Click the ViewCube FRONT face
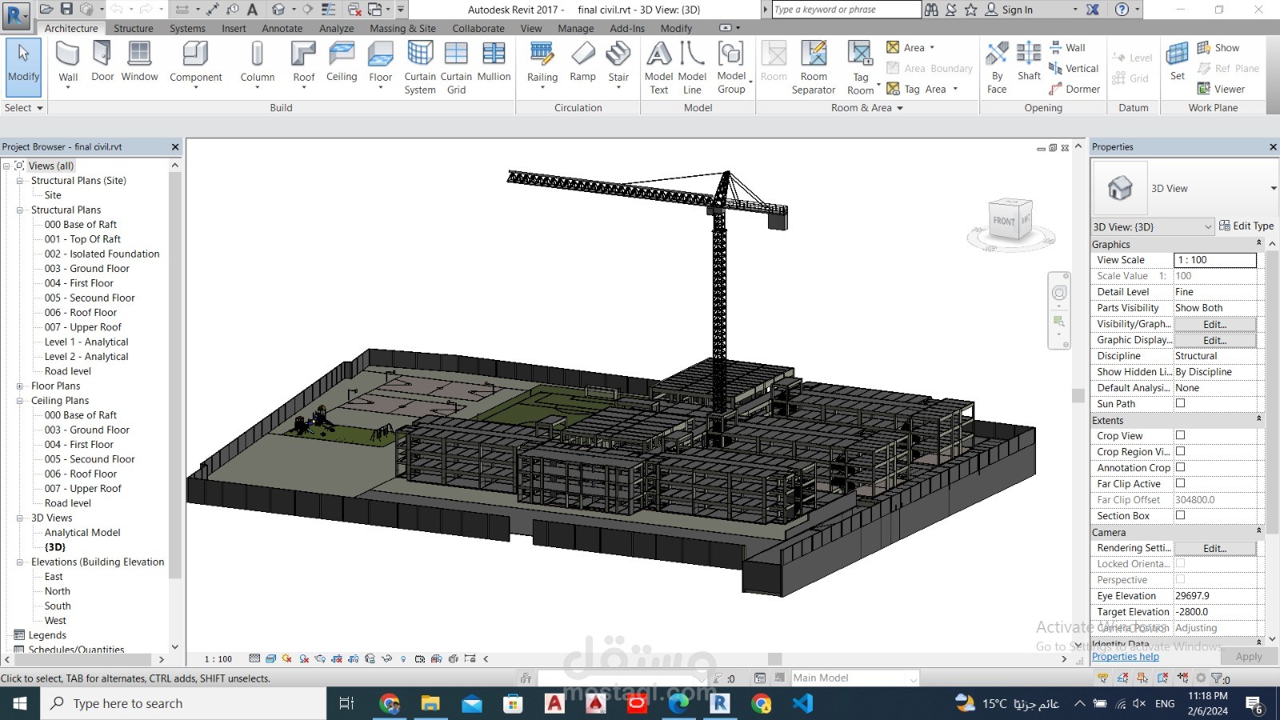This screenshot has width=1280, height=720. pyautogui.click(x=1004, y=221)
